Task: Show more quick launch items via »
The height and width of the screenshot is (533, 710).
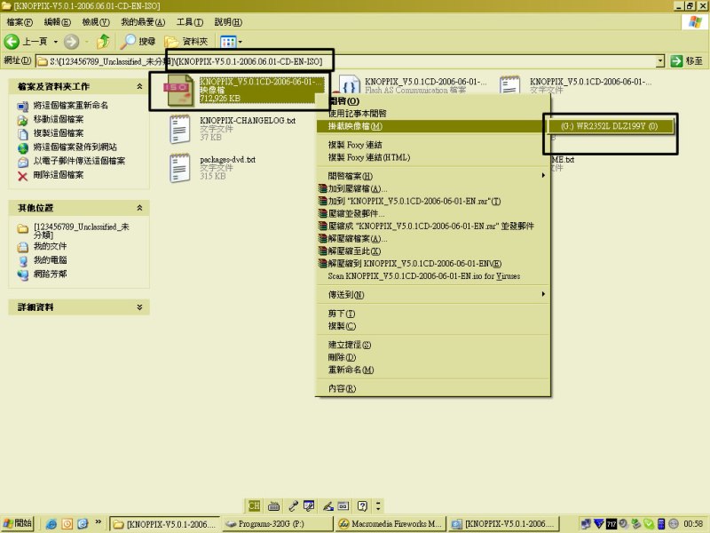Action: pos(99,522)
